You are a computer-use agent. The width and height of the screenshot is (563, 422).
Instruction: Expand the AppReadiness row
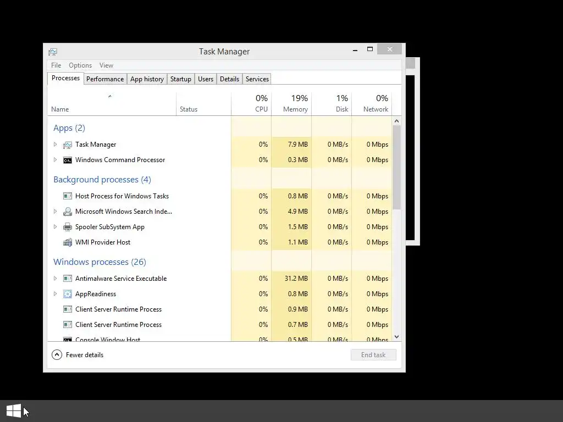(x=55, y=294)
